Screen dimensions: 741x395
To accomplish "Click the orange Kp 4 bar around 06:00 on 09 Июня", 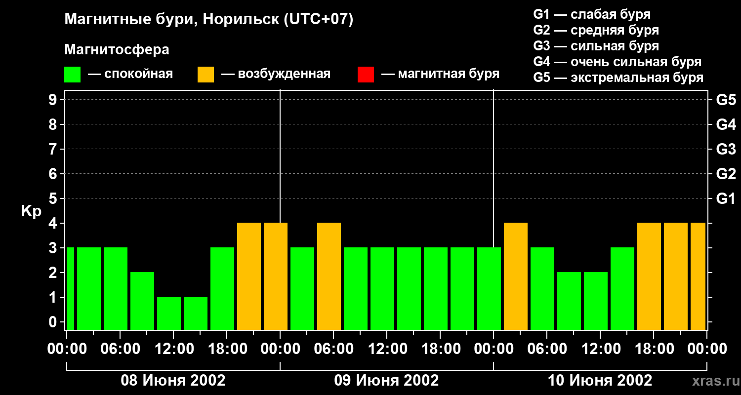I will (x=329, y=276).
